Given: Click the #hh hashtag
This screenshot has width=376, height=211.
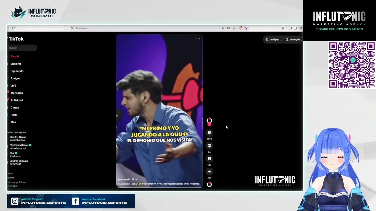Looking at the screenshot, I should point(186,184).
